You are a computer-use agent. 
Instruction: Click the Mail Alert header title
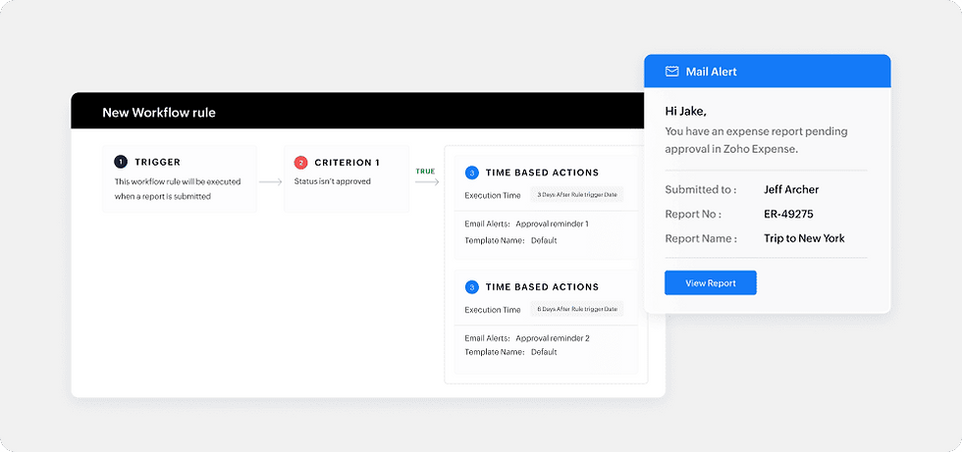711,72
